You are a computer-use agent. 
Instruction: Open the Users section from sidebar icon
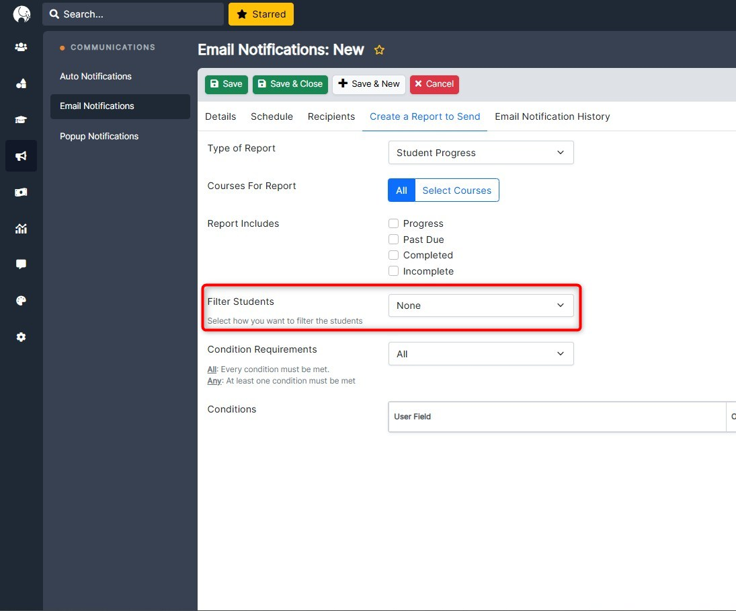[21, 47]
